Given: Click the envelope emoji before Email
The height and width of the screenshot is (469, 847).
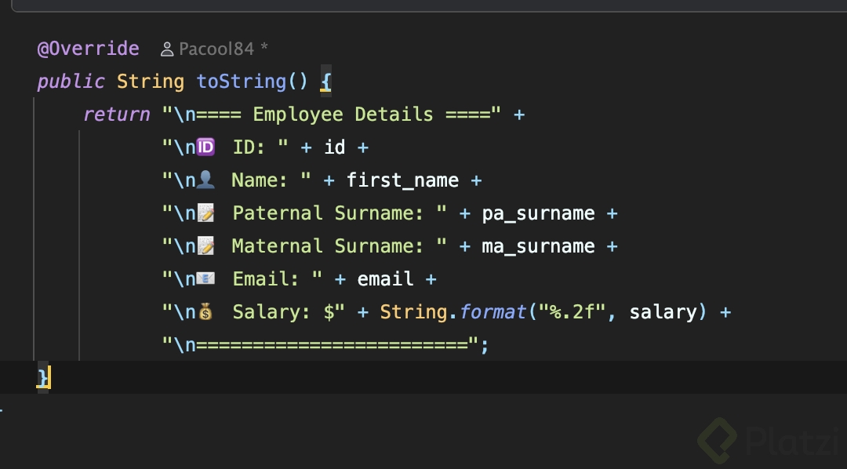Looking at the screenshot, I should (x=205, y=278).
